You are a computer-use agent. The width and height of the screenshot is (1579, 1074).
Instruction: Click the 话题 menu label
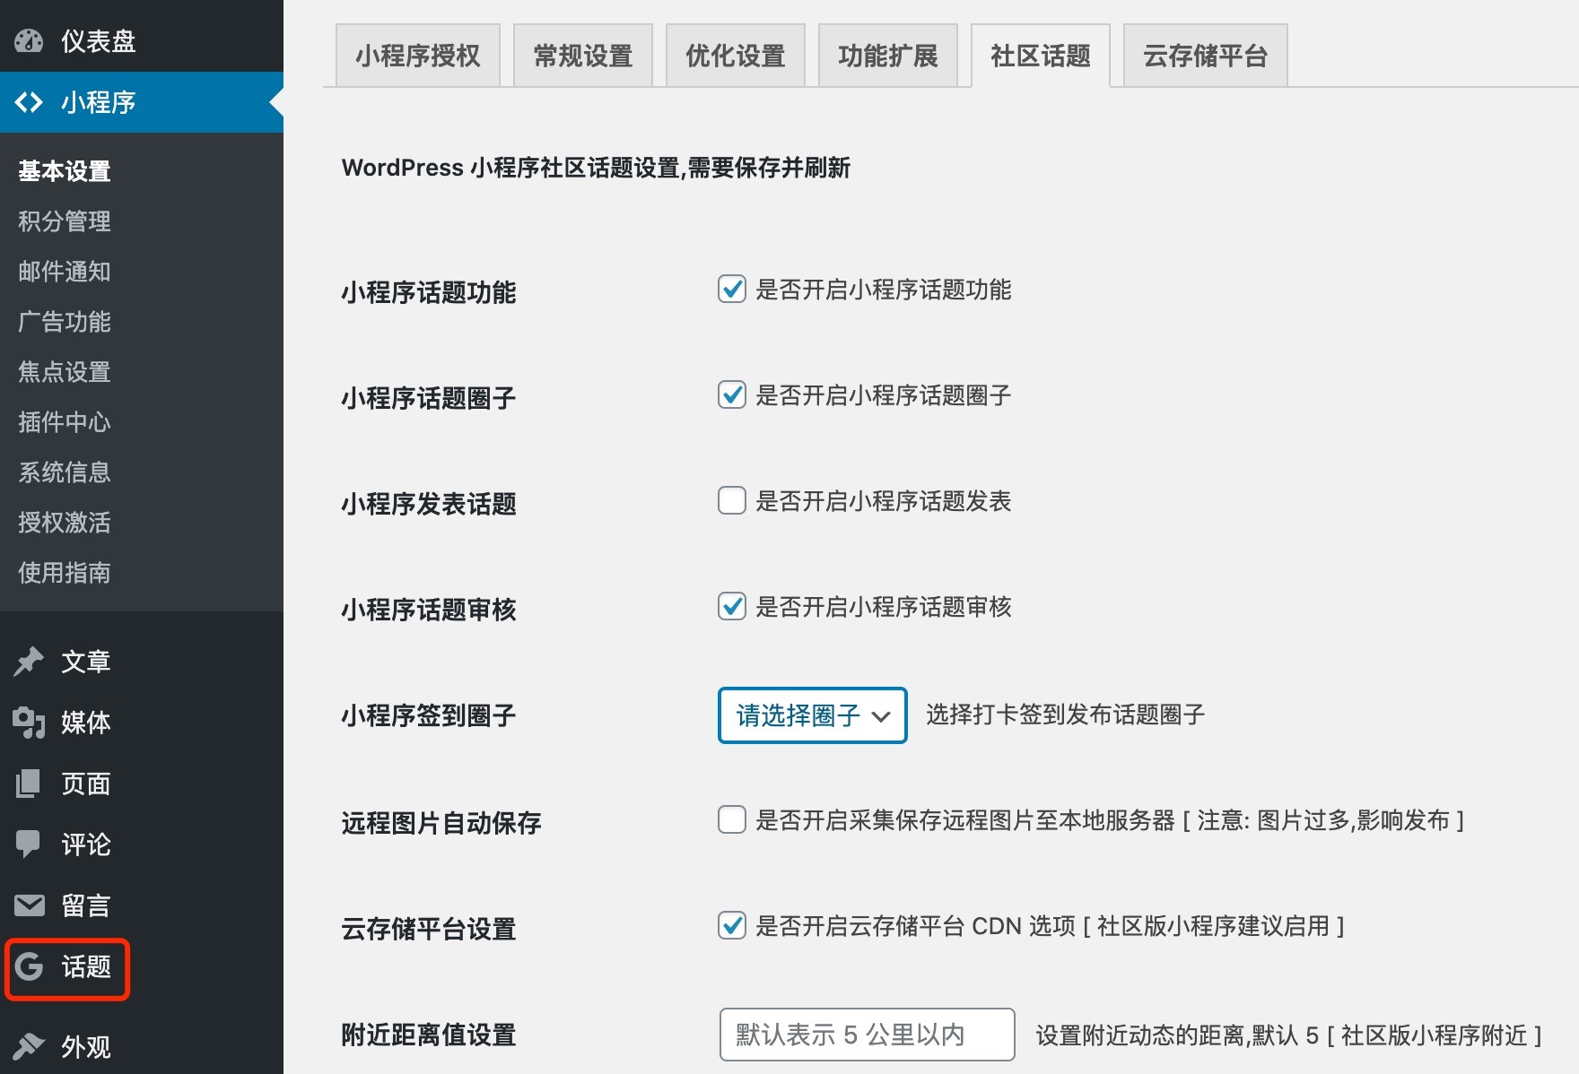tap(86, 966)
